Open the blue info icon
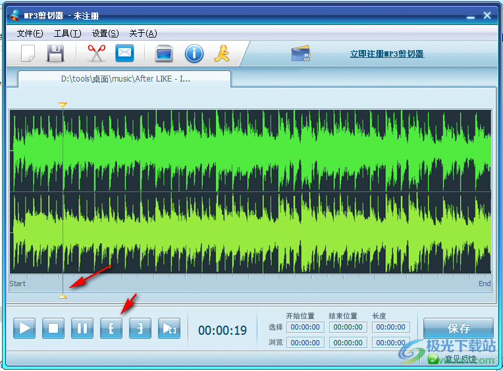 point(194,53)
